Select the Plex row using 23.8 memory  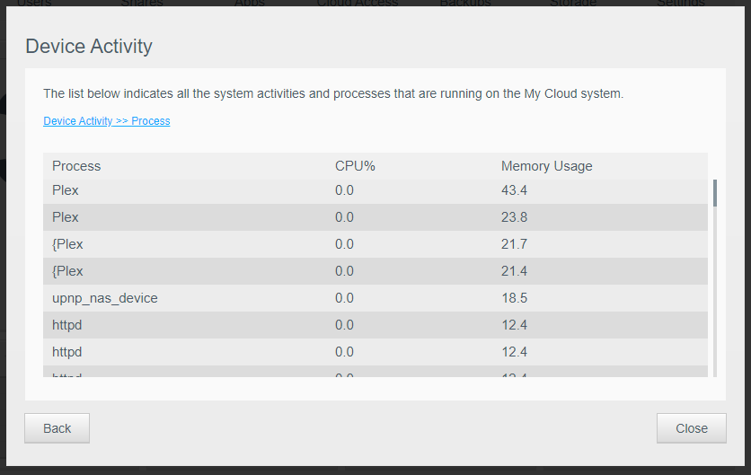pos(66,217)
